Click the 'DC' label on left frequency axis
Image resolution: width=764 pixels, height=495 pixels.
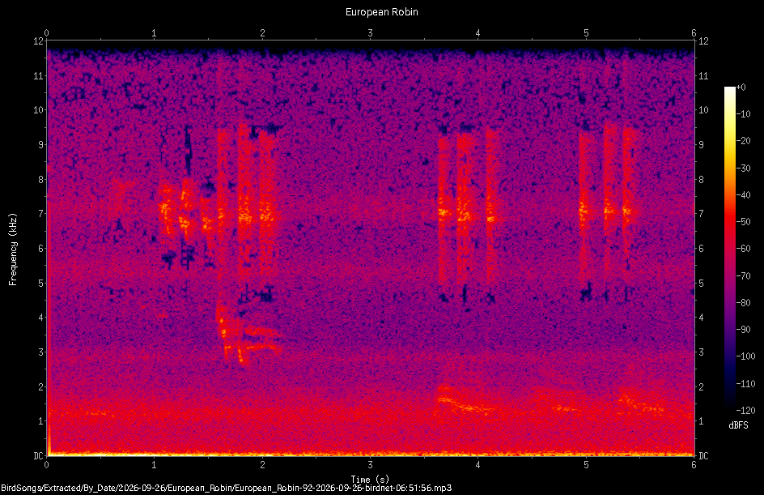[x=38, y=456]
